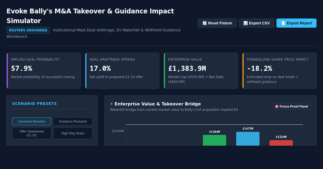
Task: Click the Market Cap plus Net Debt description
Action: click(x=196, y=79)
